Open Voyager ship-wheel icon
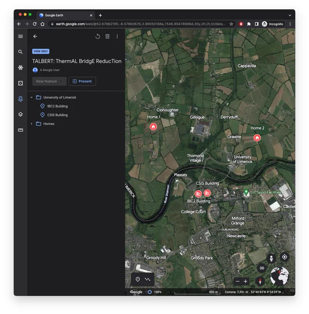 coord(20,67)
